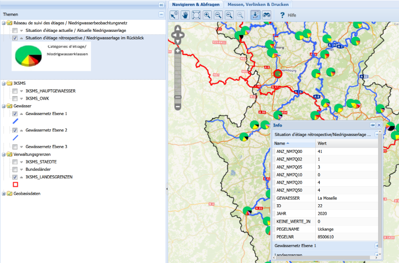The image size is (399, 263).
Task: Activate the hand pan tool
Action: tap(185, 15)
